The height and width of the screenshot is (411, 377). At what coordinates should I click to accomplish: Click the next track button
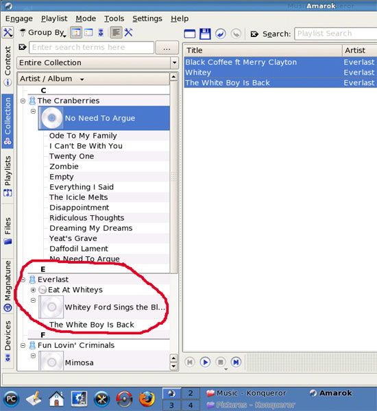pos(236,362)
